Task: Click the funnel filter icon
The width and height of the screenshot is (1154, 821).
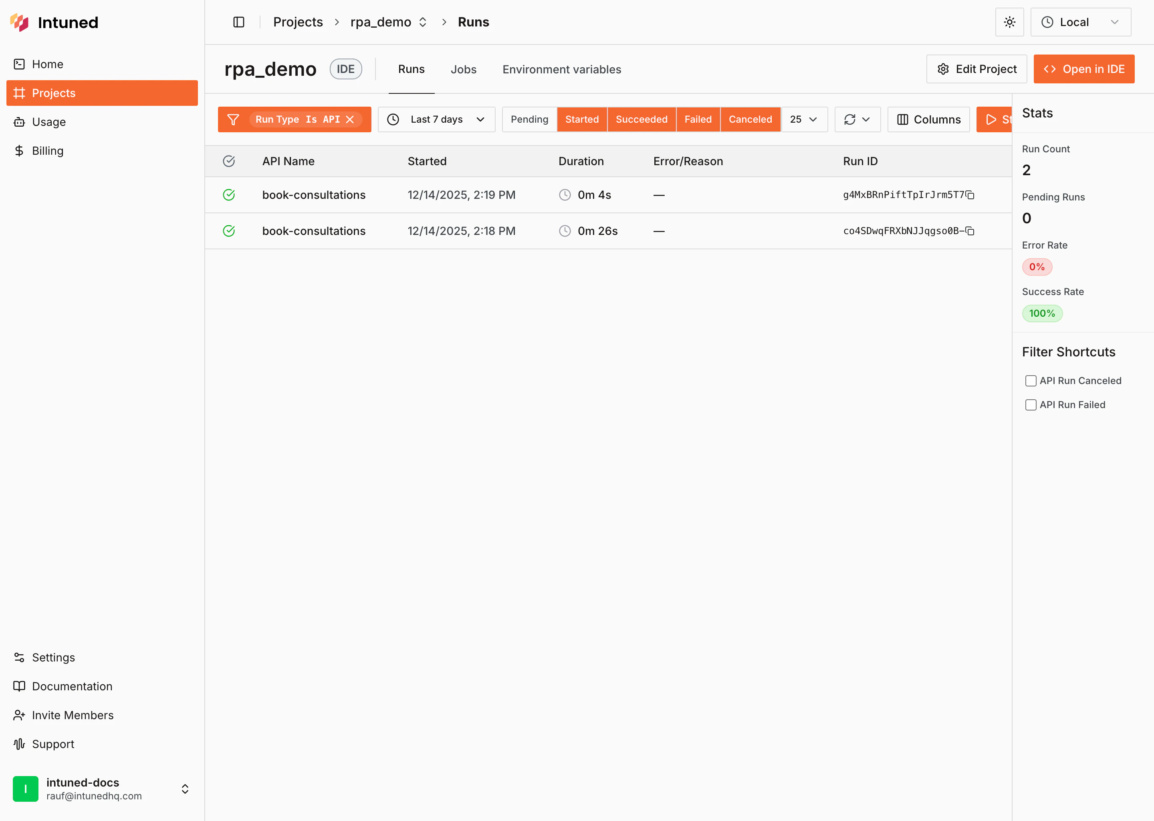Action: point(233,119)
